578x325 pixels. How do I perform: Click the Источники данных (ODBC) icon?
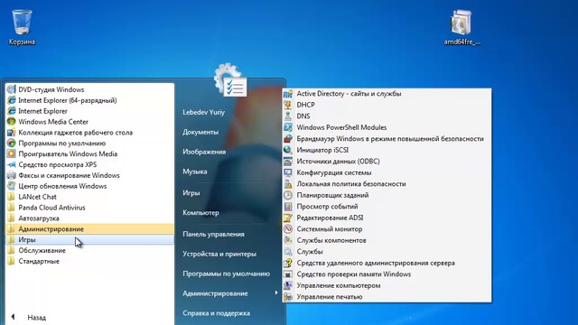click(x=288, y=162)
